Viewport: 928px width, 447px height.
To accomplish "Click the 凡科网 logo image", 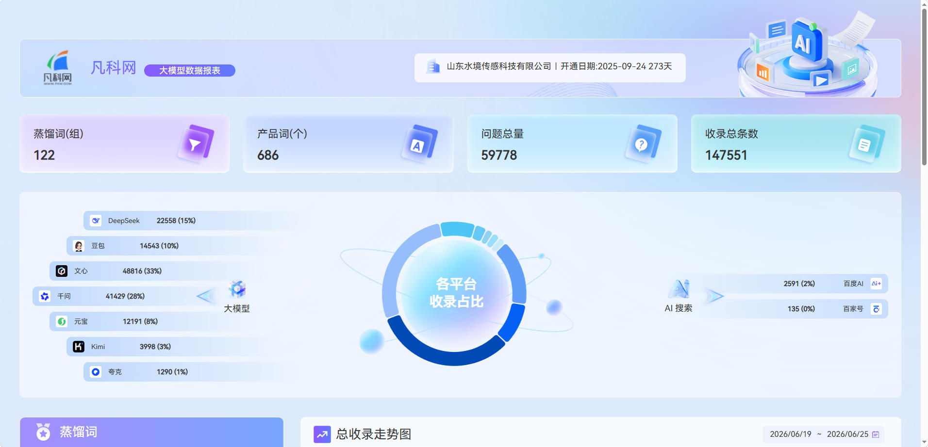I will (58, 67).
